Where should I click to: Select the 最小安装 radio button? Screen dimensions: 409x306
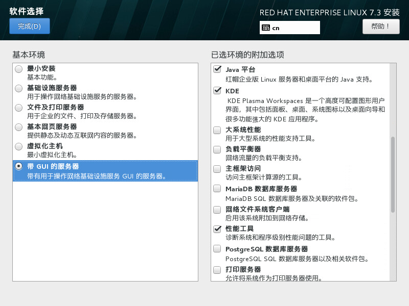[x=18, y=69]
